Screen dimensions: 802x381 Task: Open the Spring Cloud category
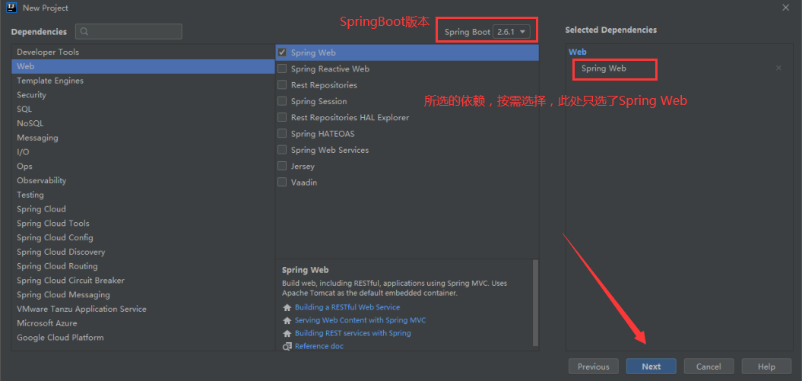pyautogui.click(x=143, y=209)
